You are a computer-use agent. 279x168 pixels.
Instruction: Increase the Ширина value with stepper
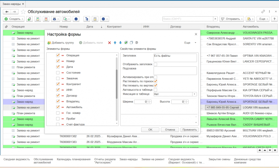149,101
